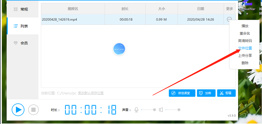This screenshot has height=124, width=262.
Task: Choose 重命名 from the context menu
Action: click(245, 33)
